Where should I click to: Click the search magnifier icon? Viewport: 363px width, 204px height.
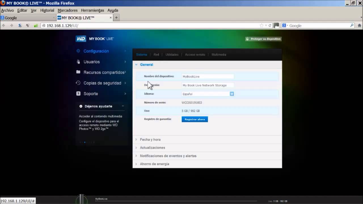pyautogui.click(x=352, y=25)
